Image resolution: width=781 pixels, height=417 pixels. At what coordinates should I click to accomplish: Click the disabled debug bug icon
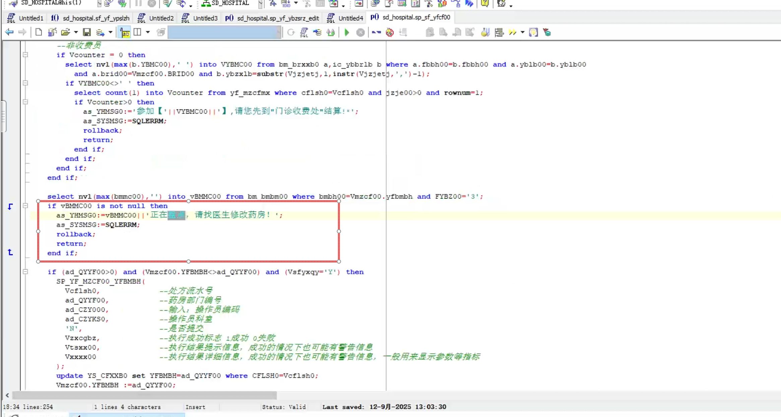tap(390, 32)
